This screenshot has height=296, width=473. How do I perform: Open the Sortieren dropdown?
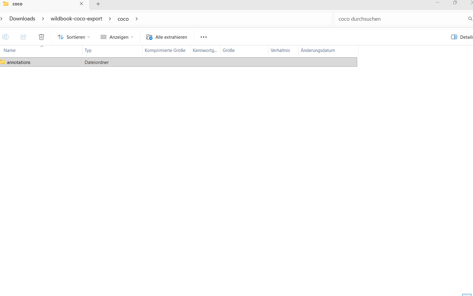(x=74, y=37)
